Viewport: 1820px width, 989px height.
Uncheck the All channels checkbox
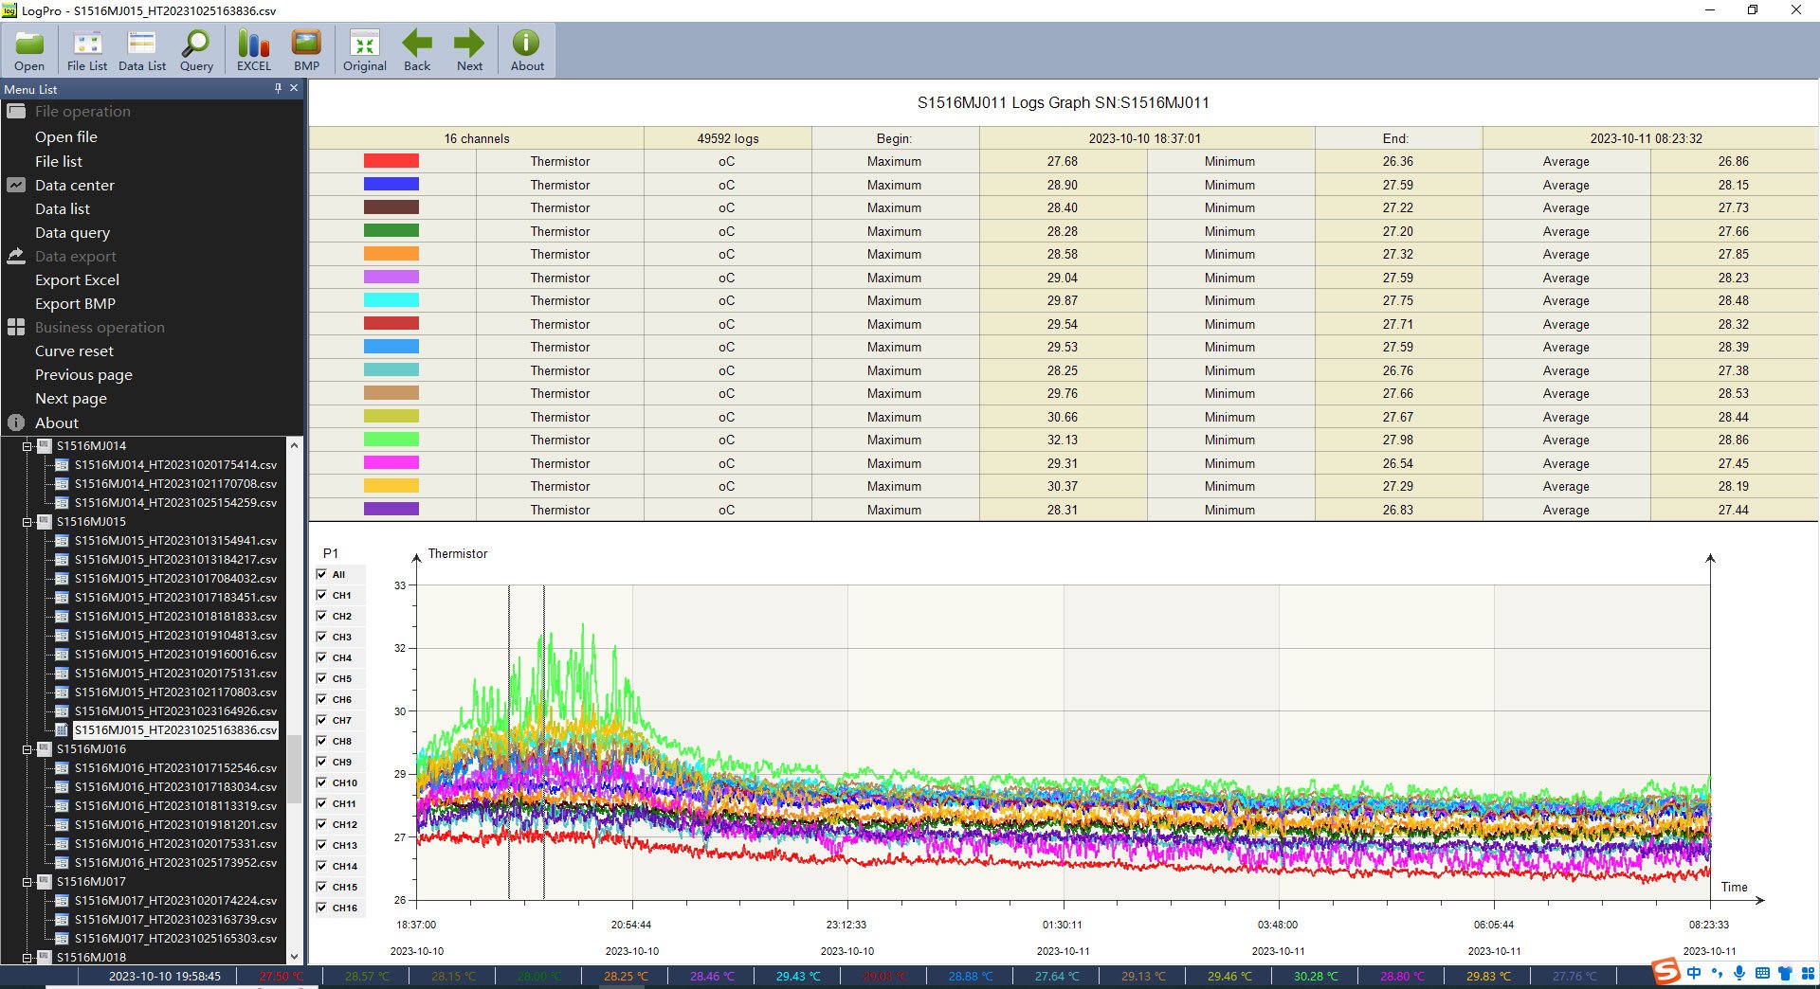tap(322, 574)
